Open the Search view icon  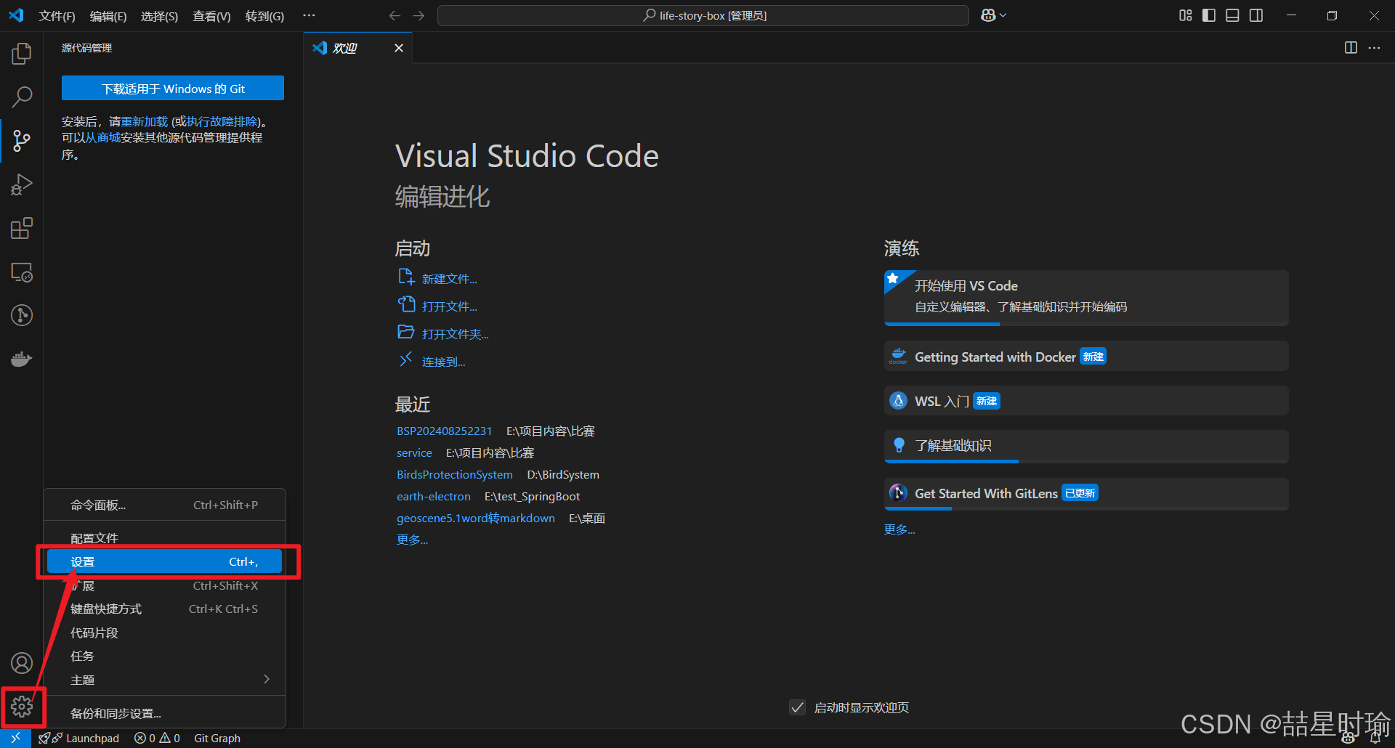click(x=22, y=97)
